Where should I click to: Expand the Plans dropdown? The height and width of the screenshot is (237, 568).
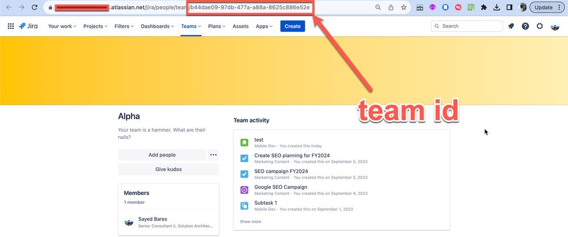217,26
